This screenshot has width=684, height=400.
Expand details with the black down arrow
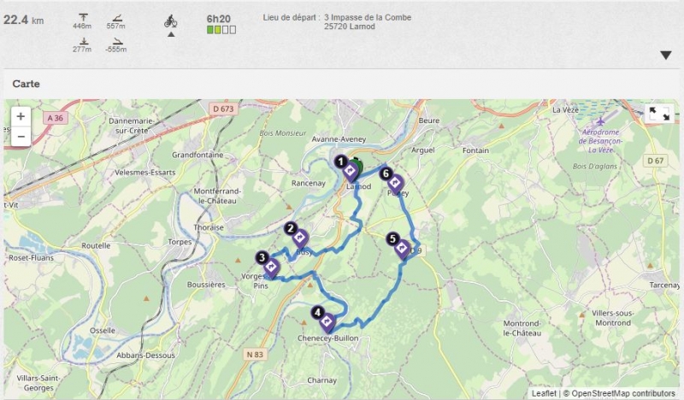666,56
